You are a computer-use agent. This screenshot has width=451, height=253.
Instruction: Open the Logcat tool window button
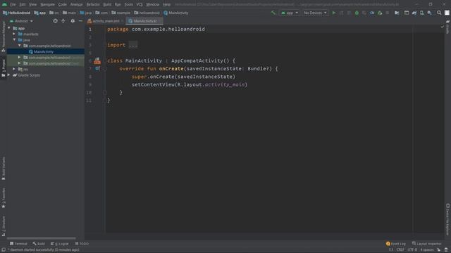click(x=59, y=244)
